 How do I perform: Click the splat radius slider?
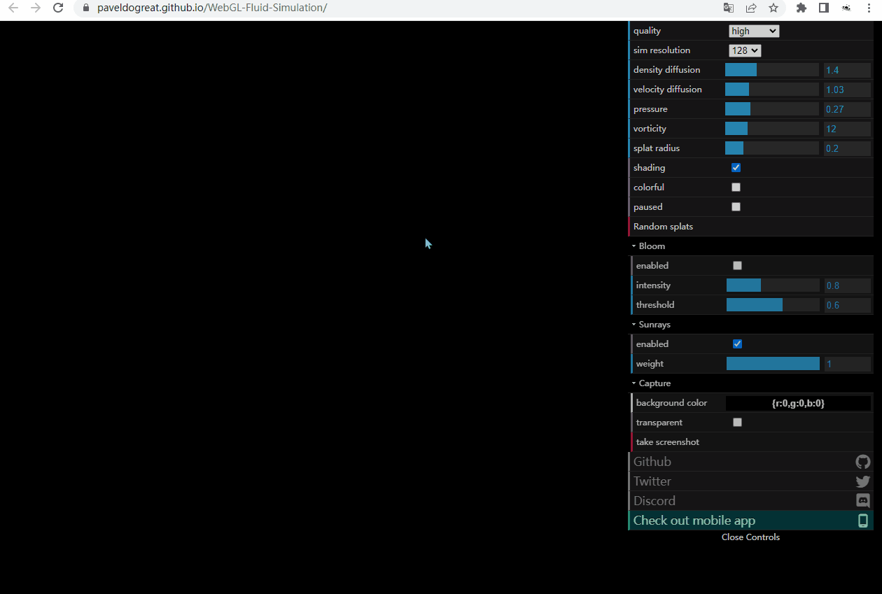[x=772, y=148]
